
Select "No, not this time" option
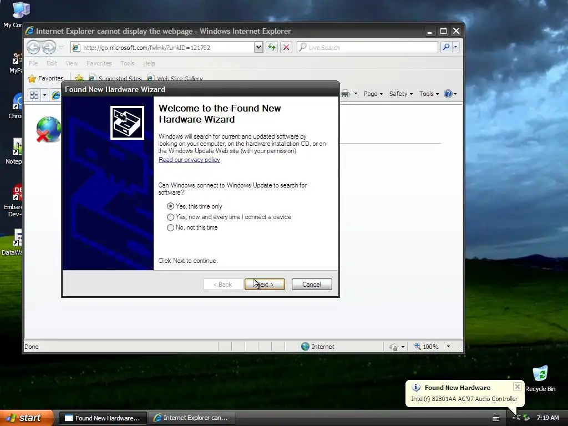pyautogui.click(x=192, y=227)
